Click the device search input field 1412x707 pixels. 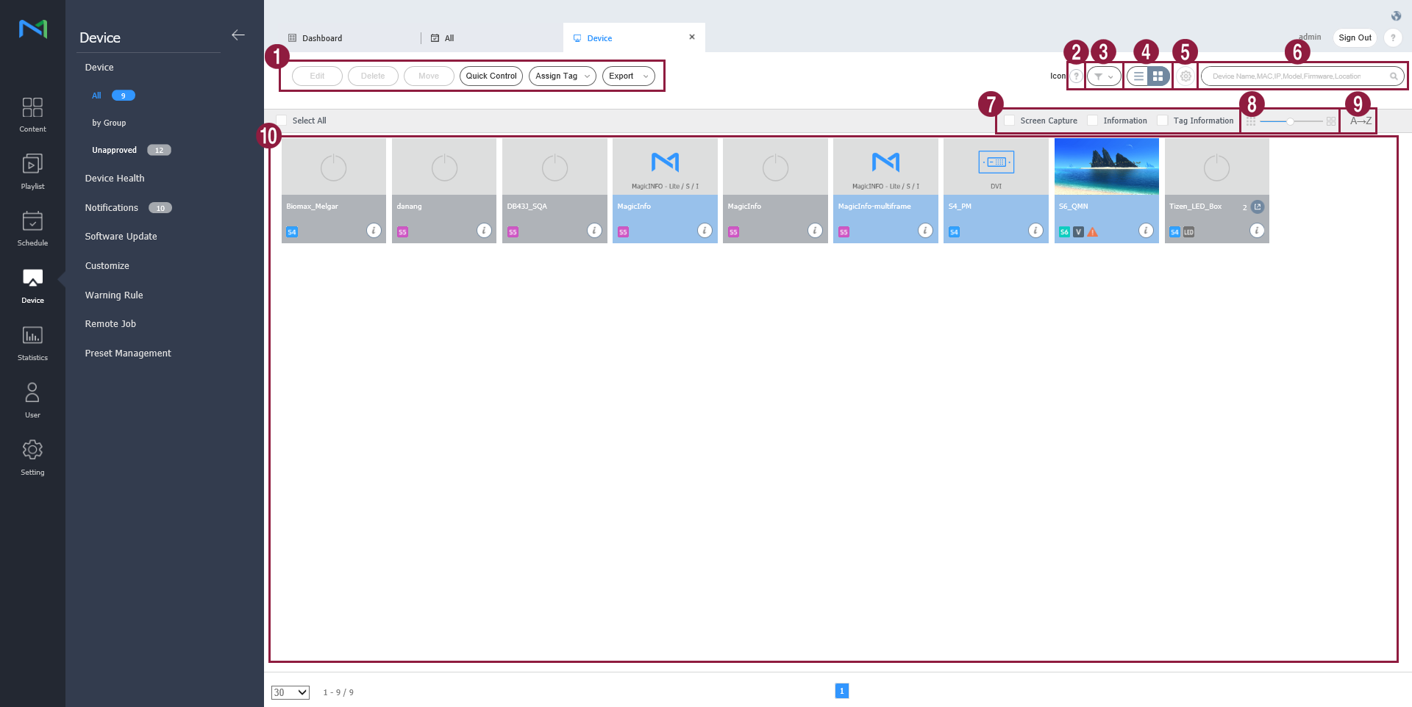[x=1294, y=76]
